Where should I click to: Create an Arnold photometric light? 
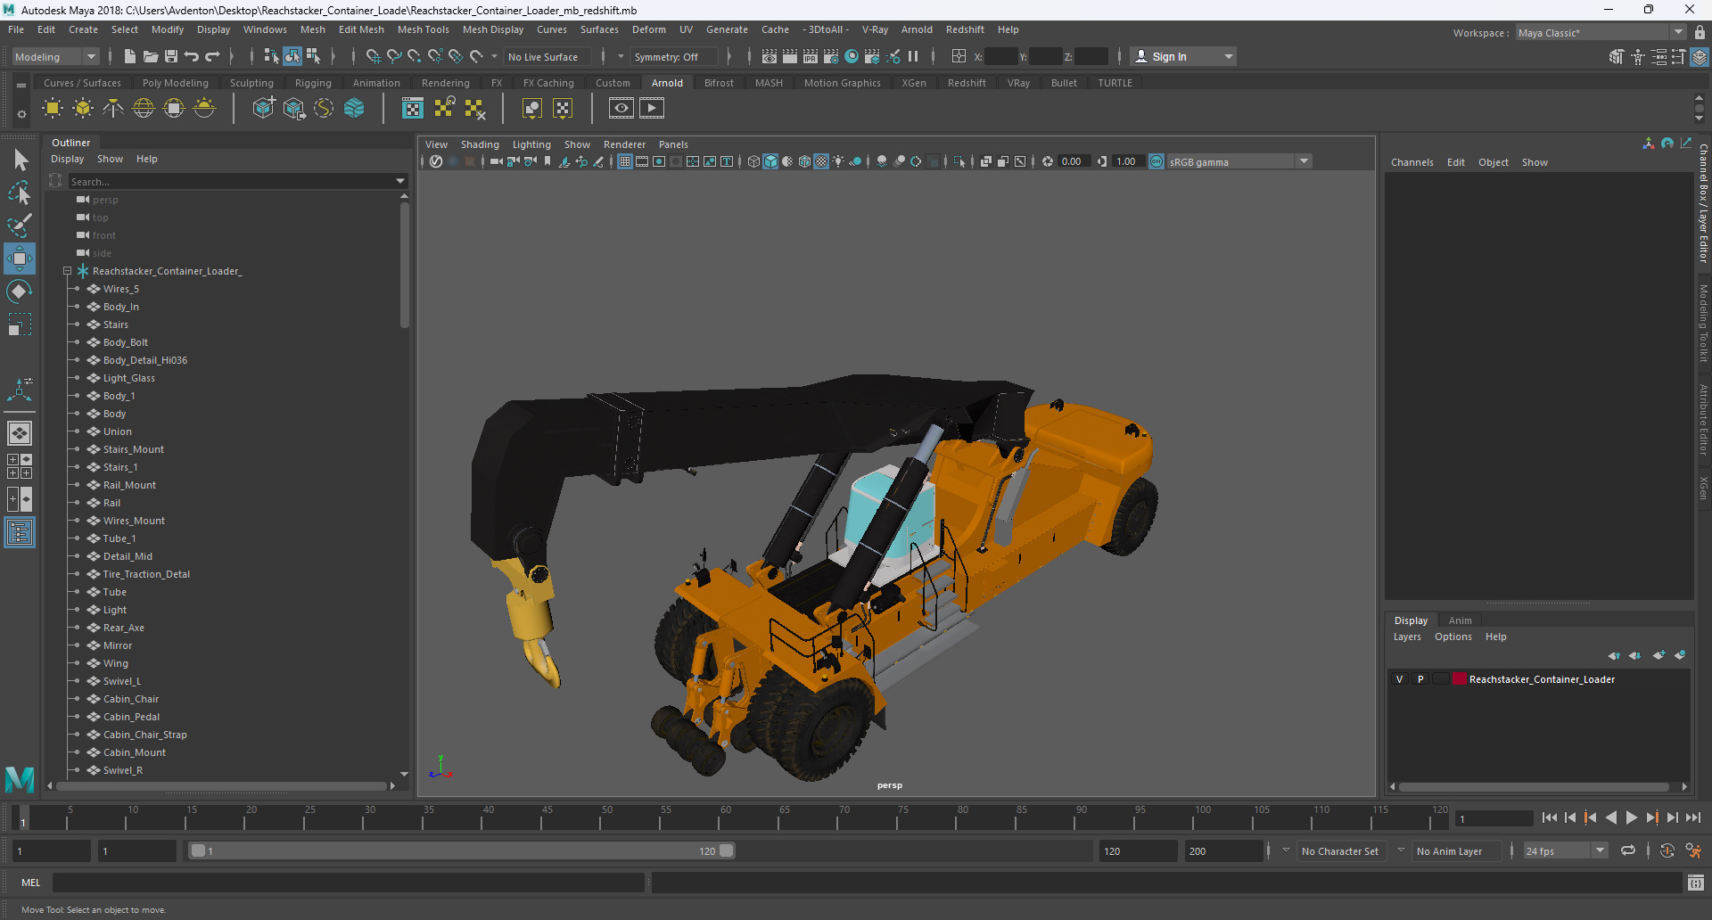(113, 109)
